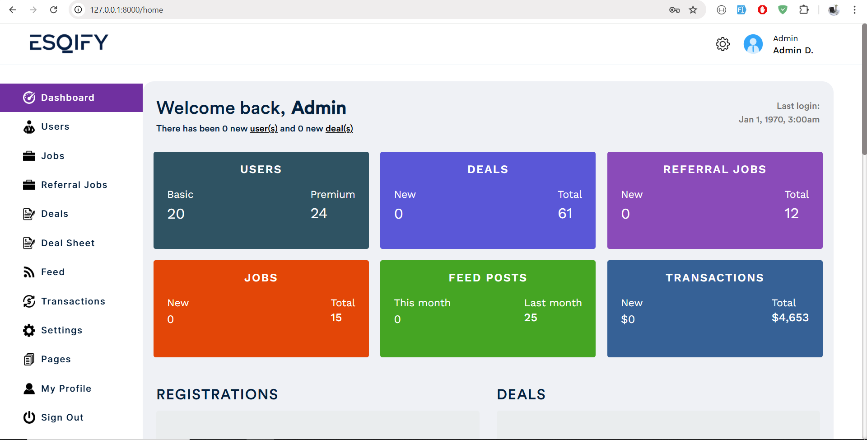Open the Transactions dollar icon

coord(29,301)
